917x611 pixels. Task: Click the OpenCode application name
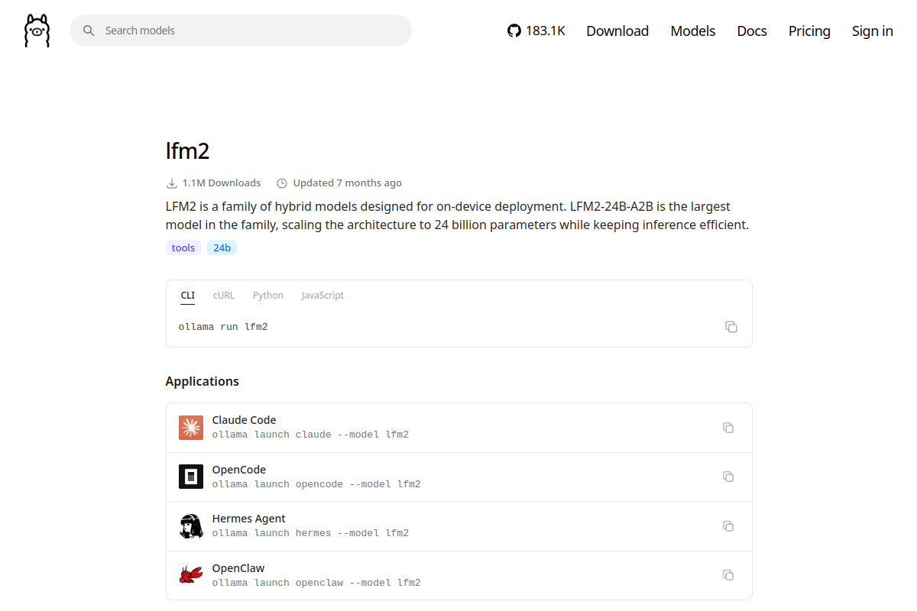coord(239,470)
